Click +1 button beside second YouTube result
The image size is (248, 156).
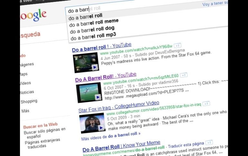point(184,75)
